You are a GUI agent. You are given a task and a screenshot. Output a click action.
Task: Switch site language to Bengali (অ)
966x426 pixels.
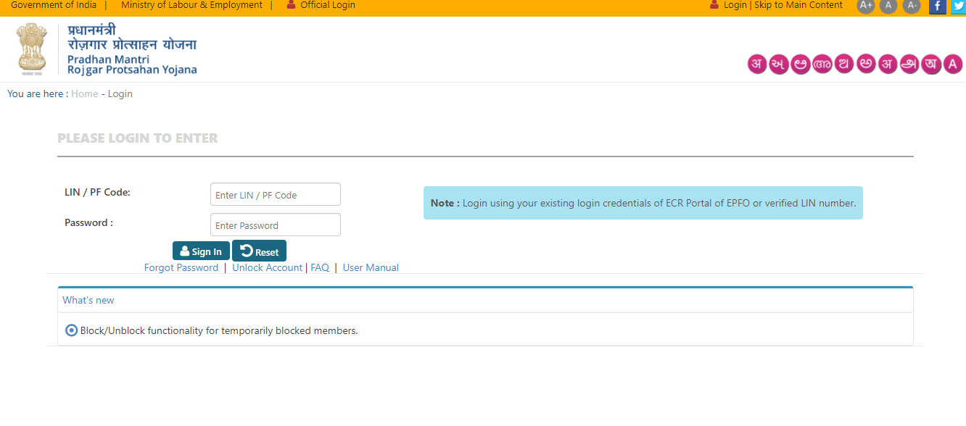click(931, 64)
